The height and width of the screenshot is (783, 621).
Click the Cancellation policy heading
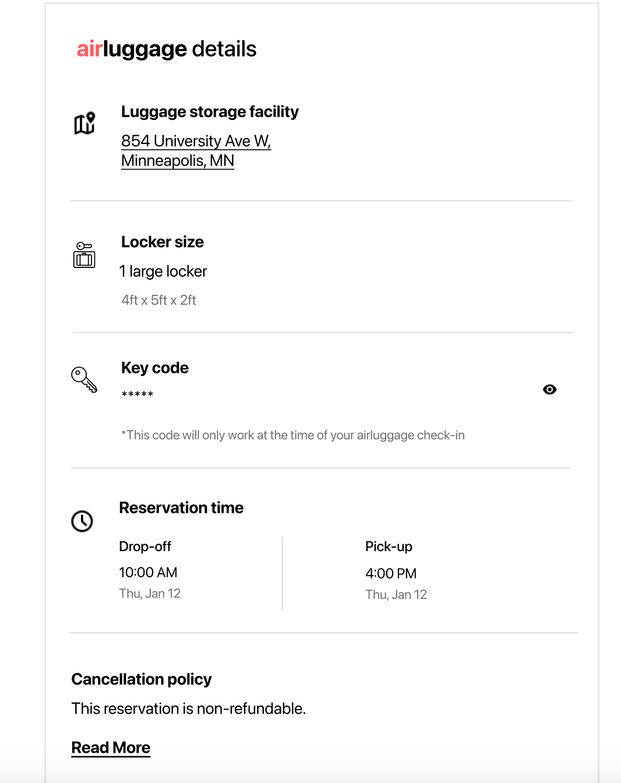[142, 679]
